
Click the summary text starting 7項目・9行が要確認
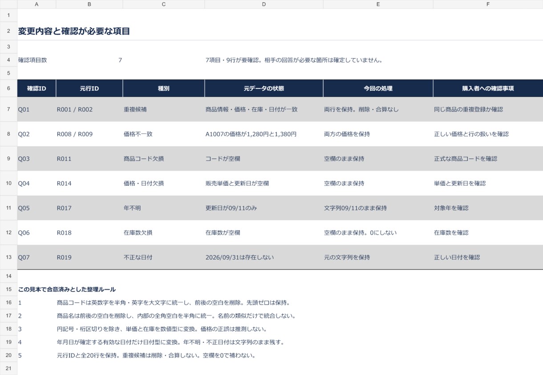[x=294, y=60]
